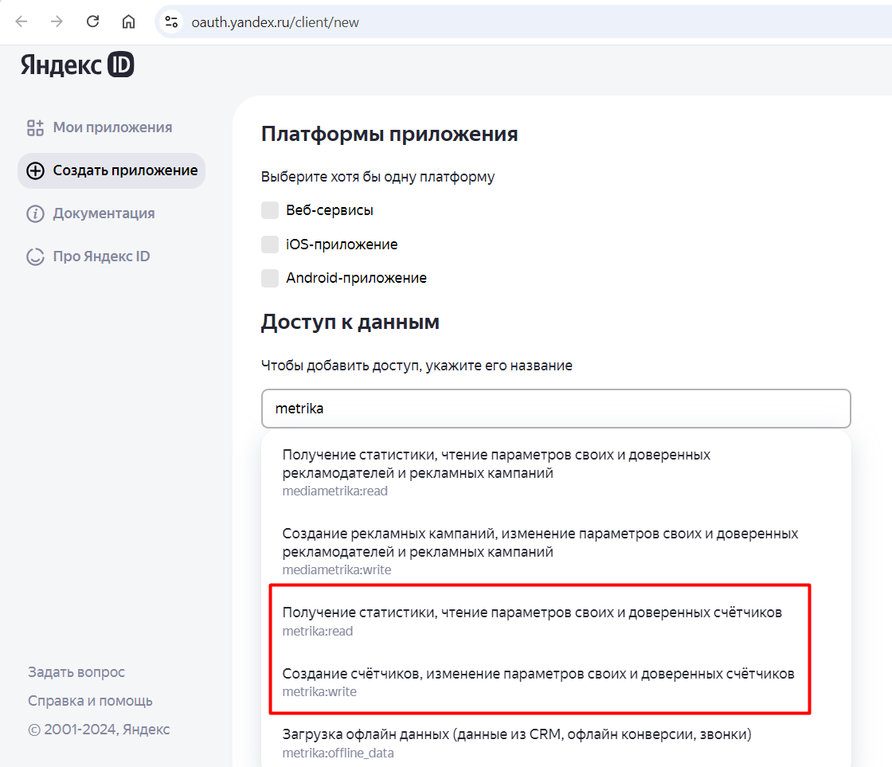Click the © 2001-2024, Яндекс footer text
892x767 pixels.
[x=99, y=730]
